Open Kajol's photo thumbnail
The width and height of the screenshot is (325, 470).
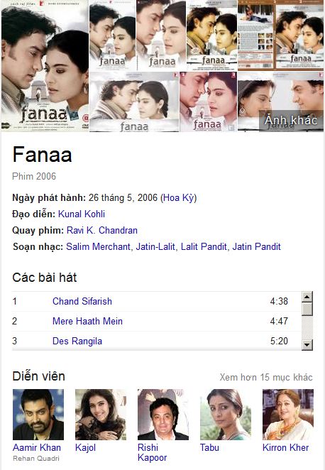pos(101,415)
